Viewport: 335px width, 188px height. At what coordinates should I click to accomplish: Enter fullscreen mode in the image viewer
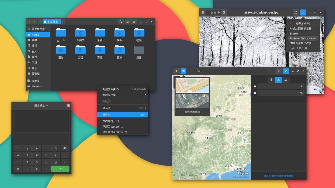pyautogui.click(x=297, y=12)
